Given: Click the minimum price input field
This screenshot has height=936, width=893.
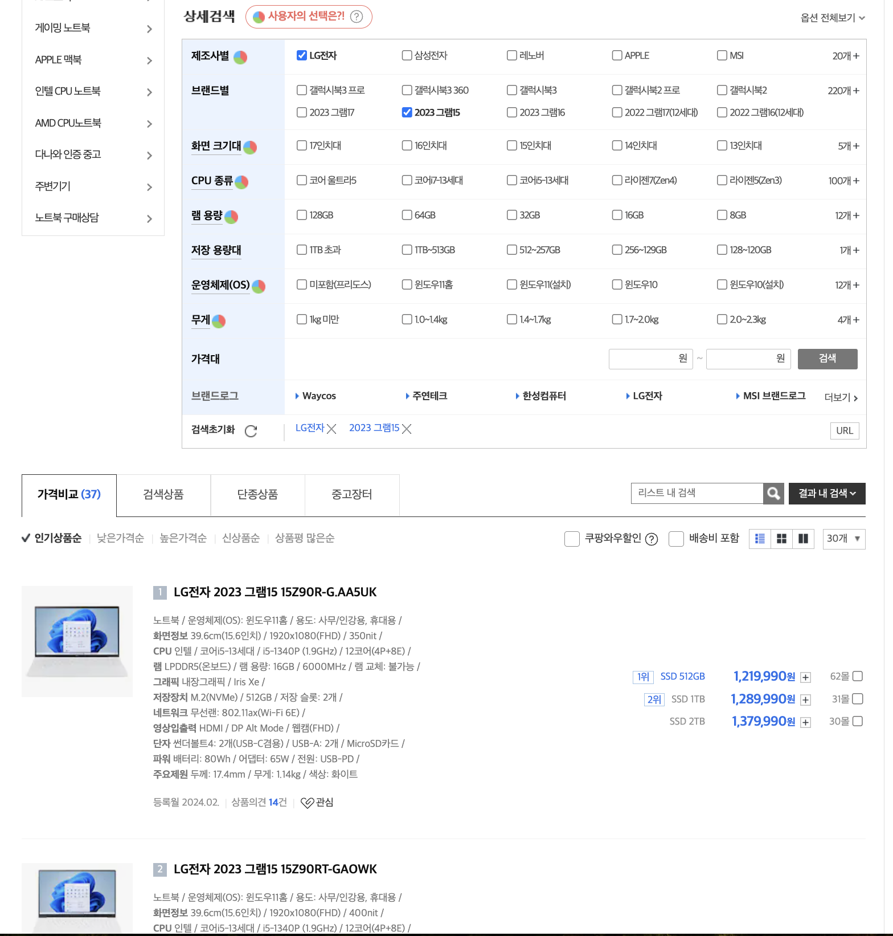Looking at the screenshot, I should point(651,359).
